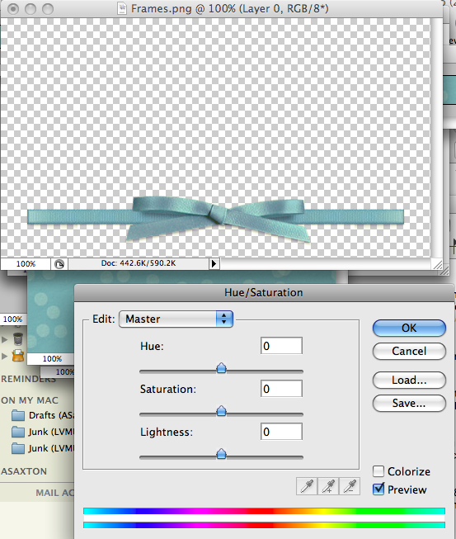Click the resize grip of Frames.png window
The height and width of the screenshot is (539, 456).
438,265
